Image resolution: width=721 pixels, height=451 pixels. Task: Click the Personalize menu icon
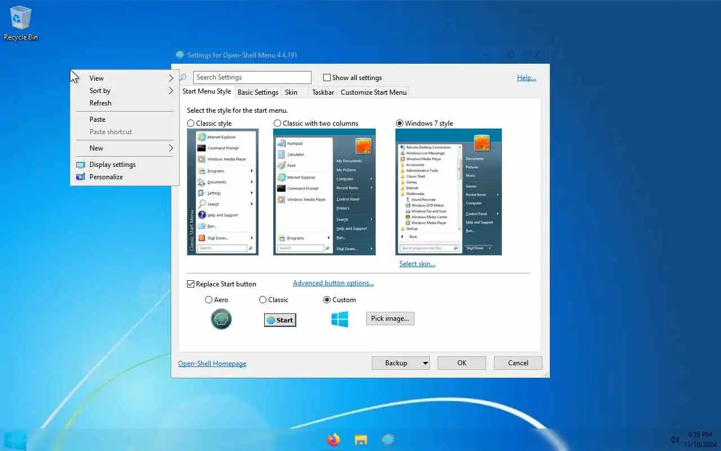coord(80,177)
